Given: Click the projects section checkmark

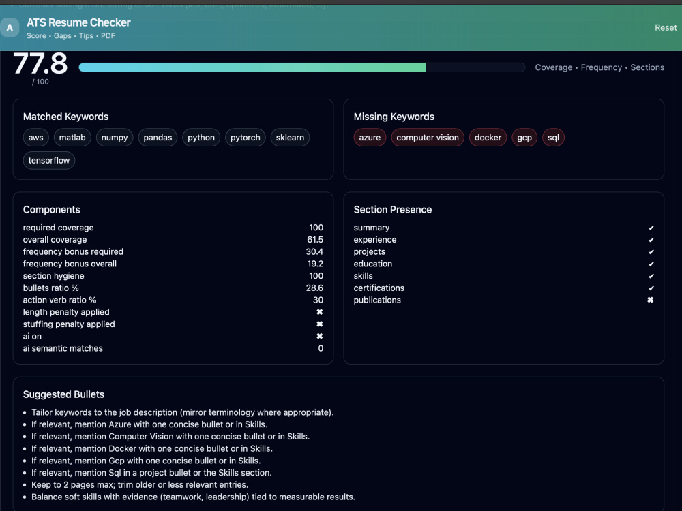Looking at the screenshot, I should click(x=651, y=252).
